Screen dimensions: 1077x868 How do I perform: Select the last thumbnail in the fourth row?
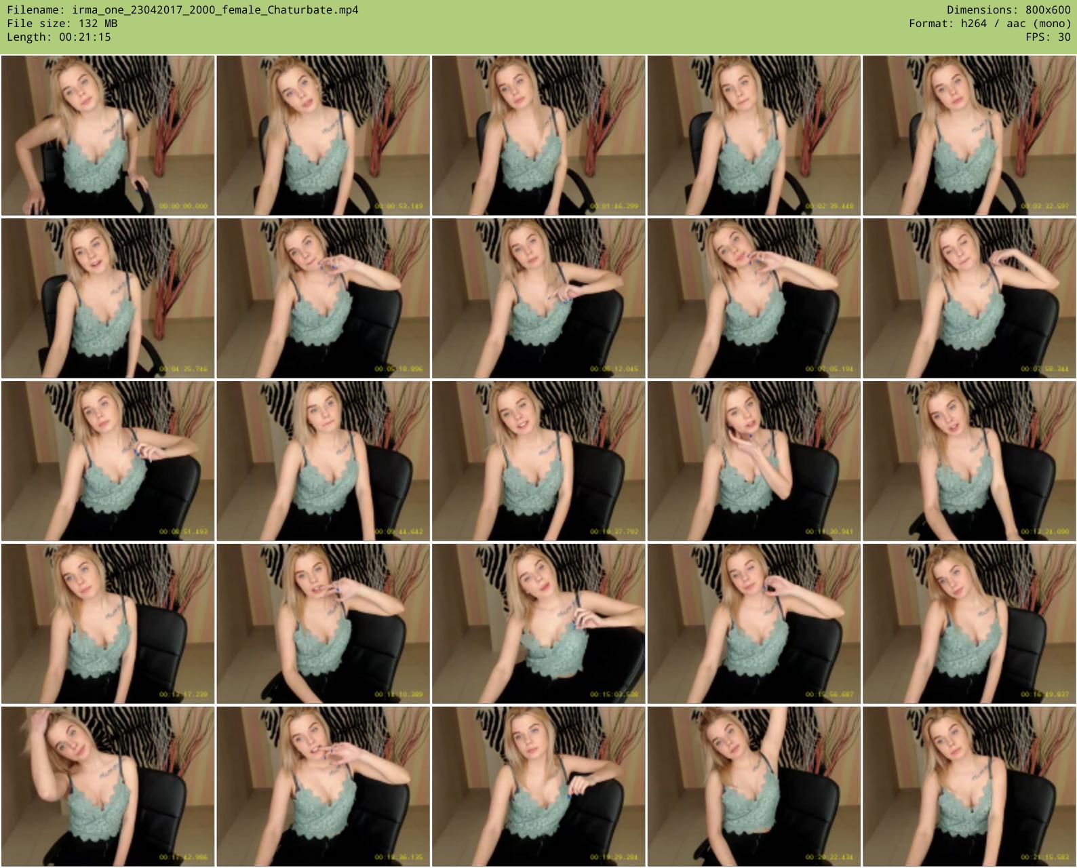[x=969, y=624]
